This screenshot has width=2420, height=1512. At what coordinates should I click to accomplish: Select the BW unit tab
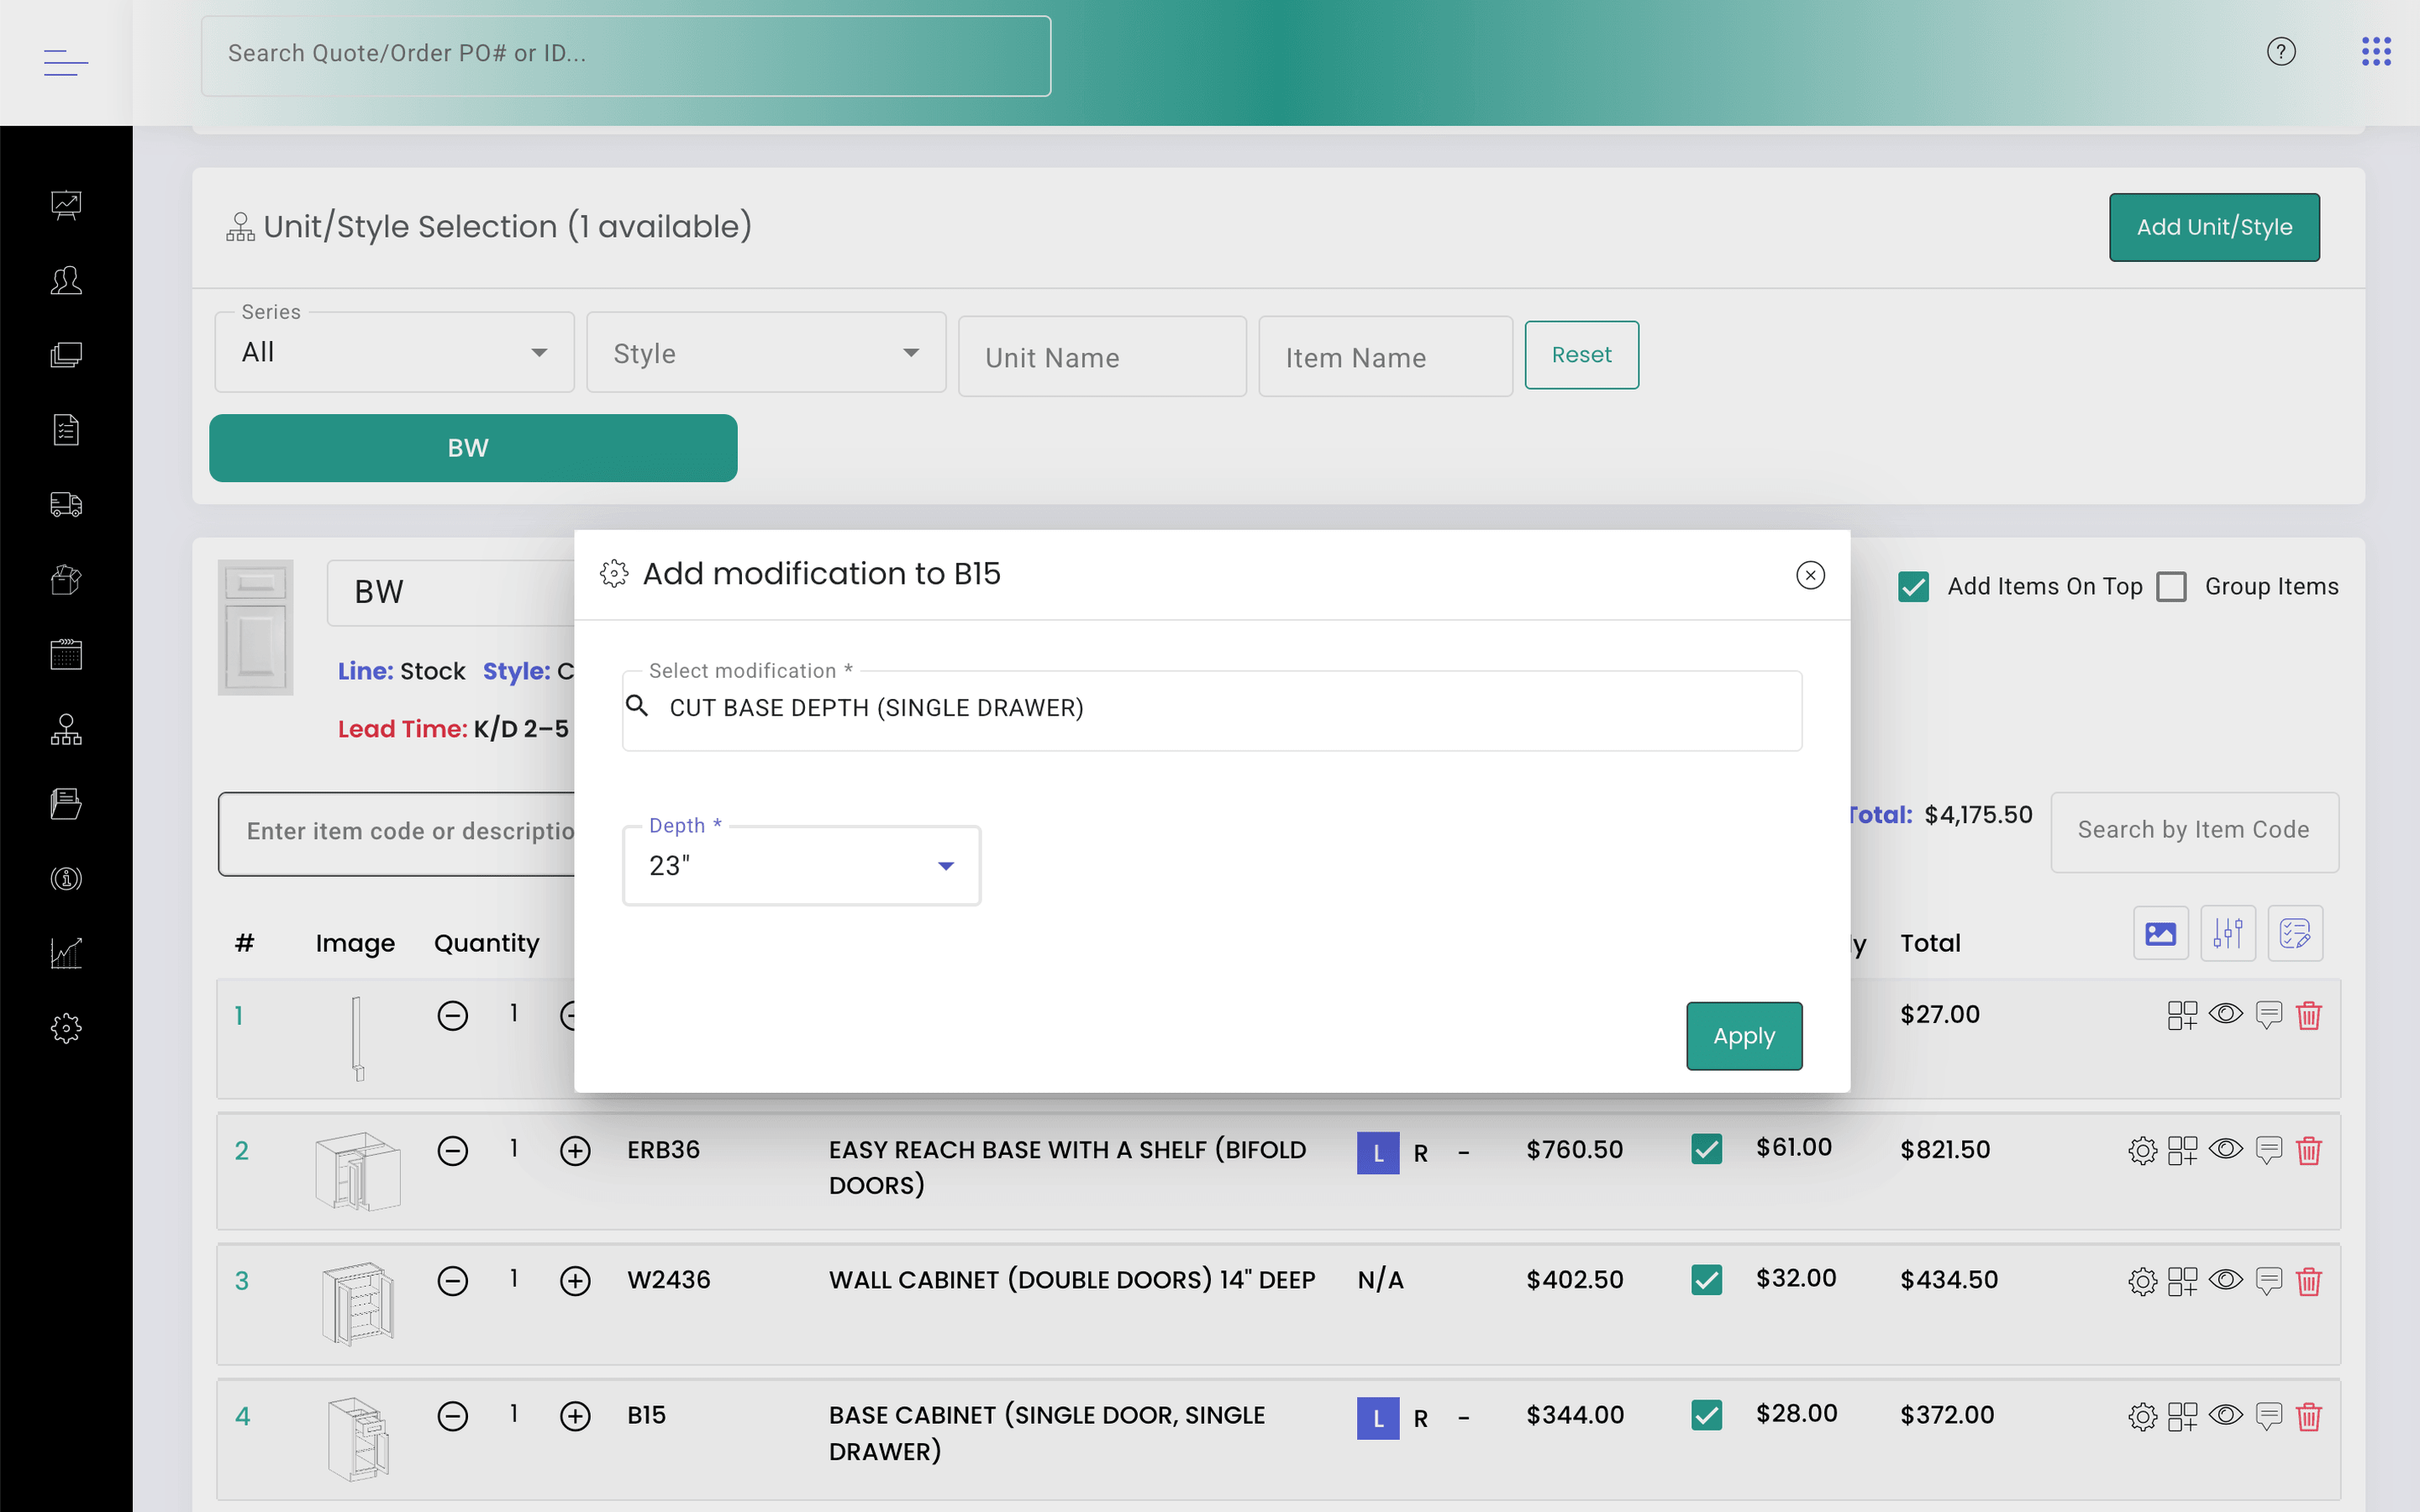pos(473,448)
